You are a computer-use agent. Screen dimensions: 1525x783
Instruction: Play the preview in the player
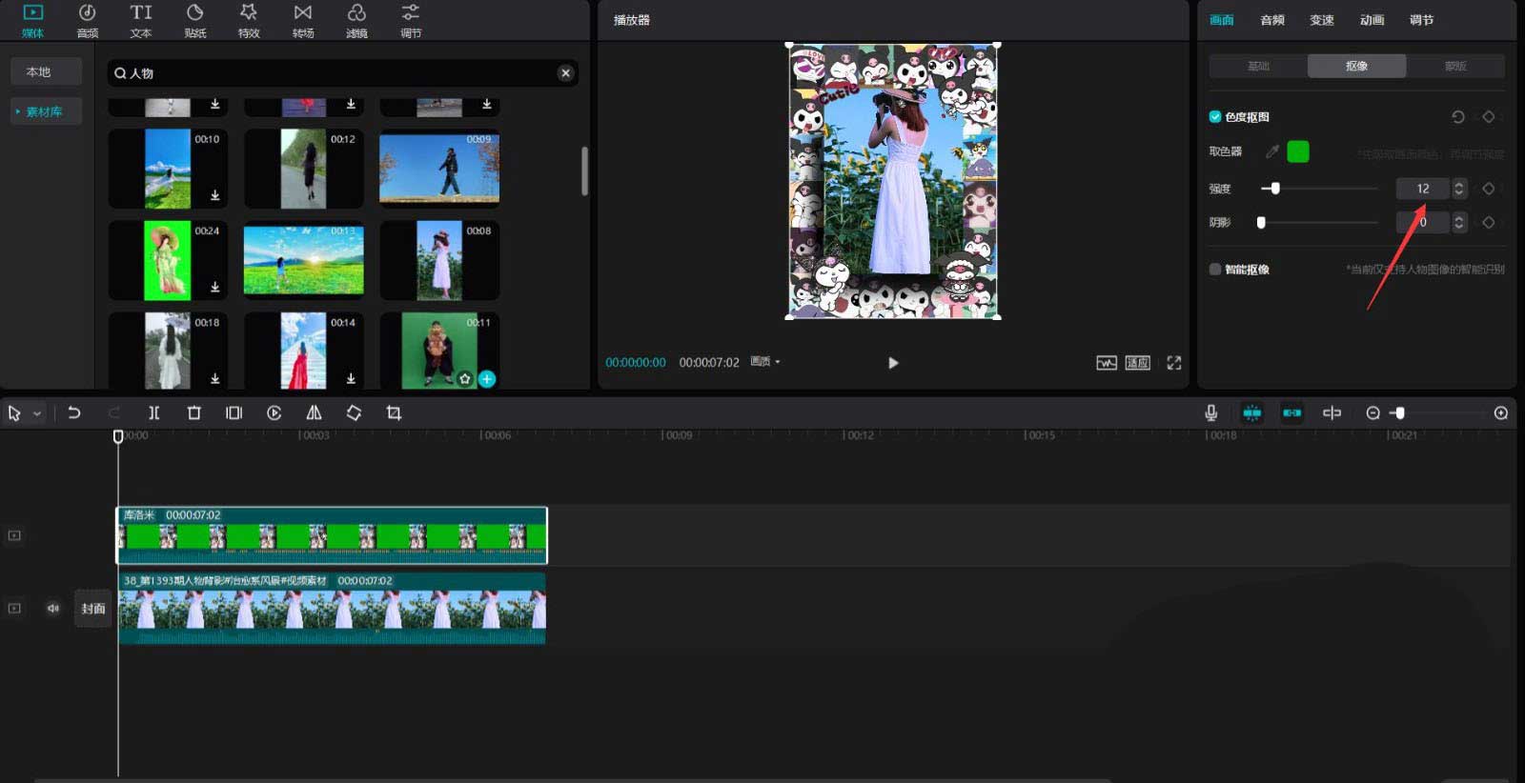(893, 363)
